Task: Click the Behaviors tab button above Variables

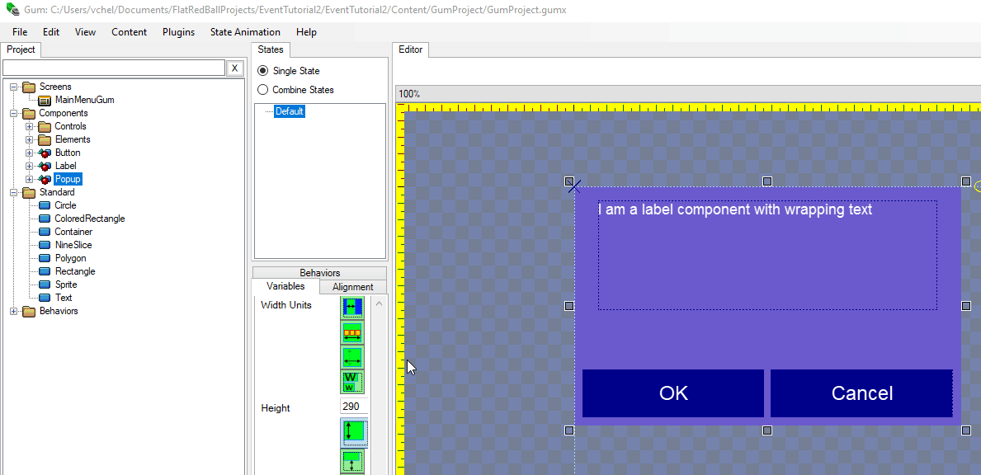Action: pyautogui.click(x=319, y=273)
